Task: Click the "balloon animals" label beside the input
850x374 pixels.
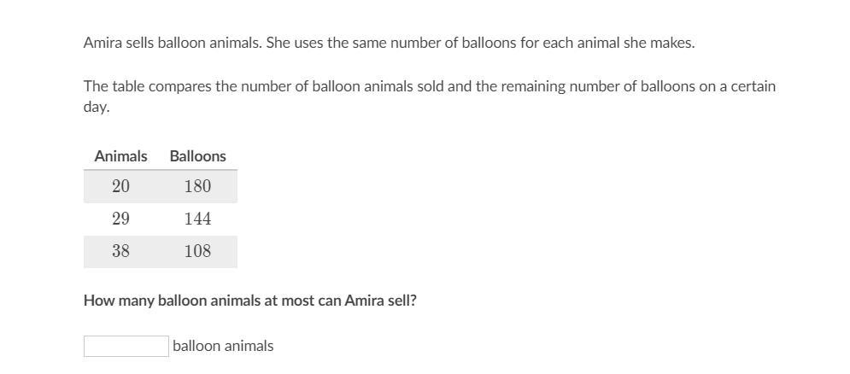Action: coord(223,346)
